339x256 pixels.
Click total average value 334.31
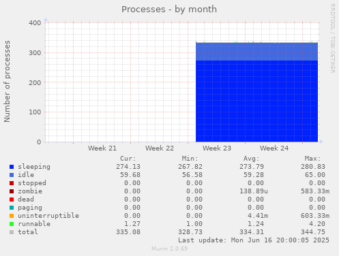252,232
